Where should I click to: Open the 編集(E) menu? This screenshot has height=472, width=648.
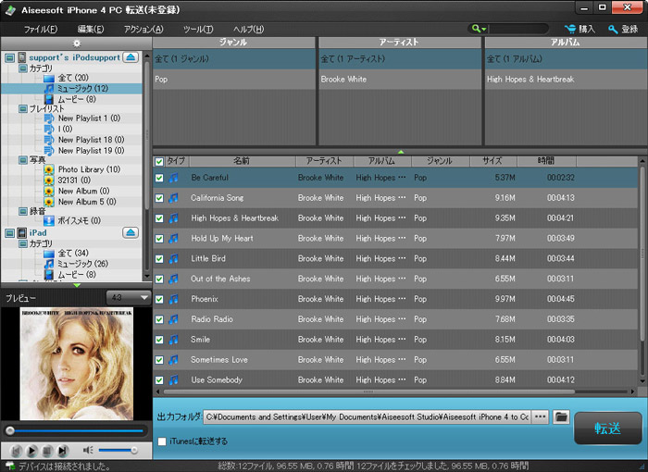pyautogui.click(x=91, y=29)
